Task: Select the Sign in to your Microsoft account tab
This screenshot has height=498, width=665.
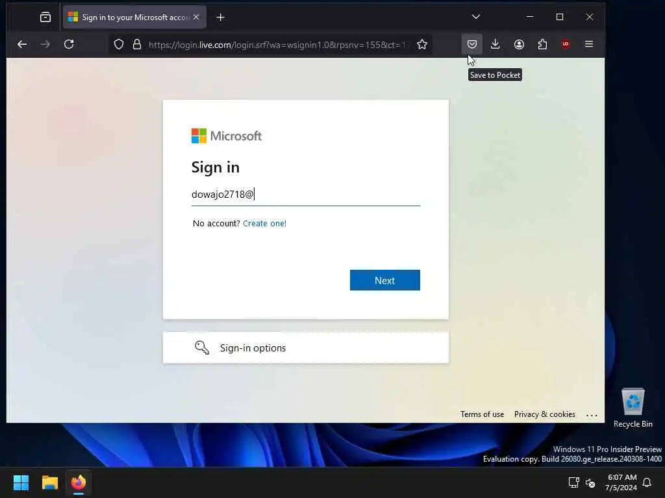Action: (x=134, y=18)
